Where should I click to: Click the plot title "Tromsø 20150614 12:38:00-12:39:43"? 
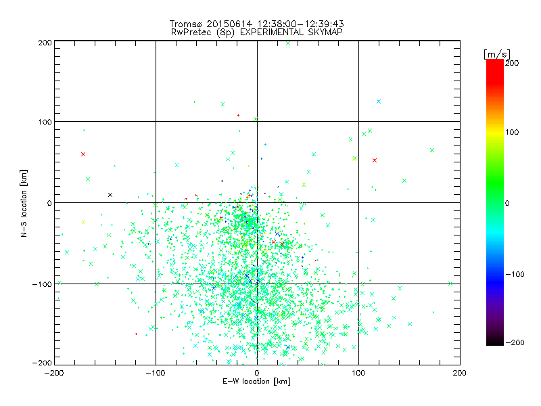256,24
